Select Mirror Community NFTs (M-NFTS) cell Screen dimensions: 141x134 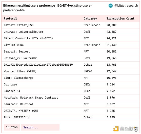tap(28, 38)
